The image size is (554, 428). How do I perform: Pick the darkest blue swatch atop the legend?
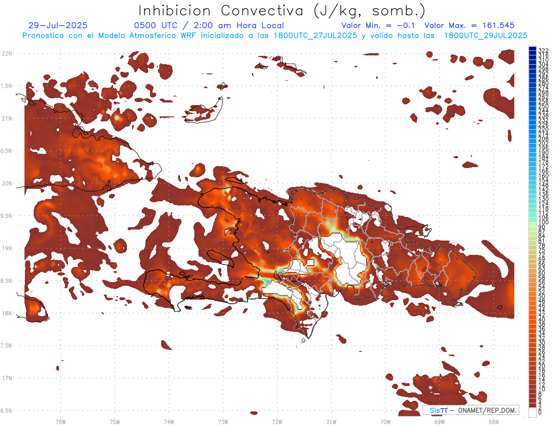(532, 49)
